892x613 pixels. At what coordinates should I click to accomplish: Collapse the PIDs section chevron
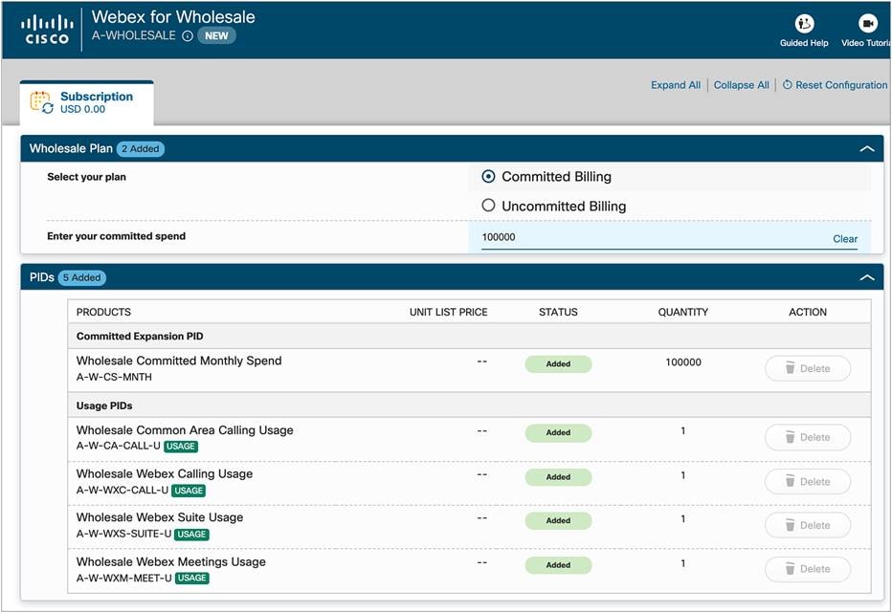pyautogui.click(x=867, y=277)
